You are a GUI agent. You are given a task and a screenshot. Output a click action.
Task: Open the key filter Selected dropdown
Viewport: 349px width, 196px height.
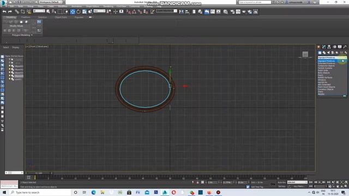297,182
